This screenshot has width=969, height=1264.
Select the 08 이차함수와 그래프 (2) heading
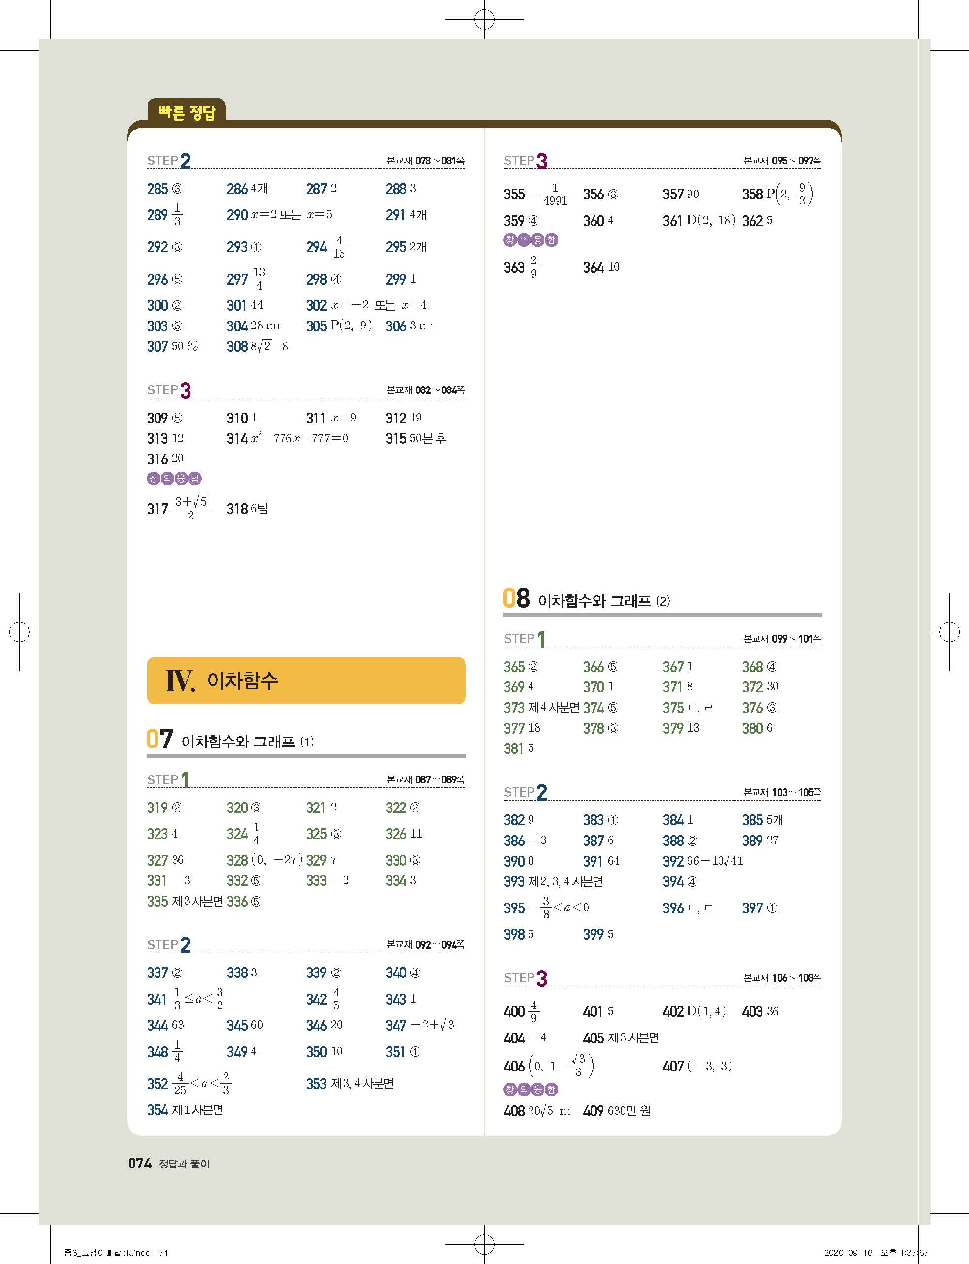[587, 599]
